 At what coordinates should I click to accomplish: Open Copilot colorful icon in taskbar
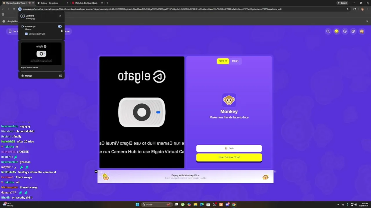click(189, 205)
